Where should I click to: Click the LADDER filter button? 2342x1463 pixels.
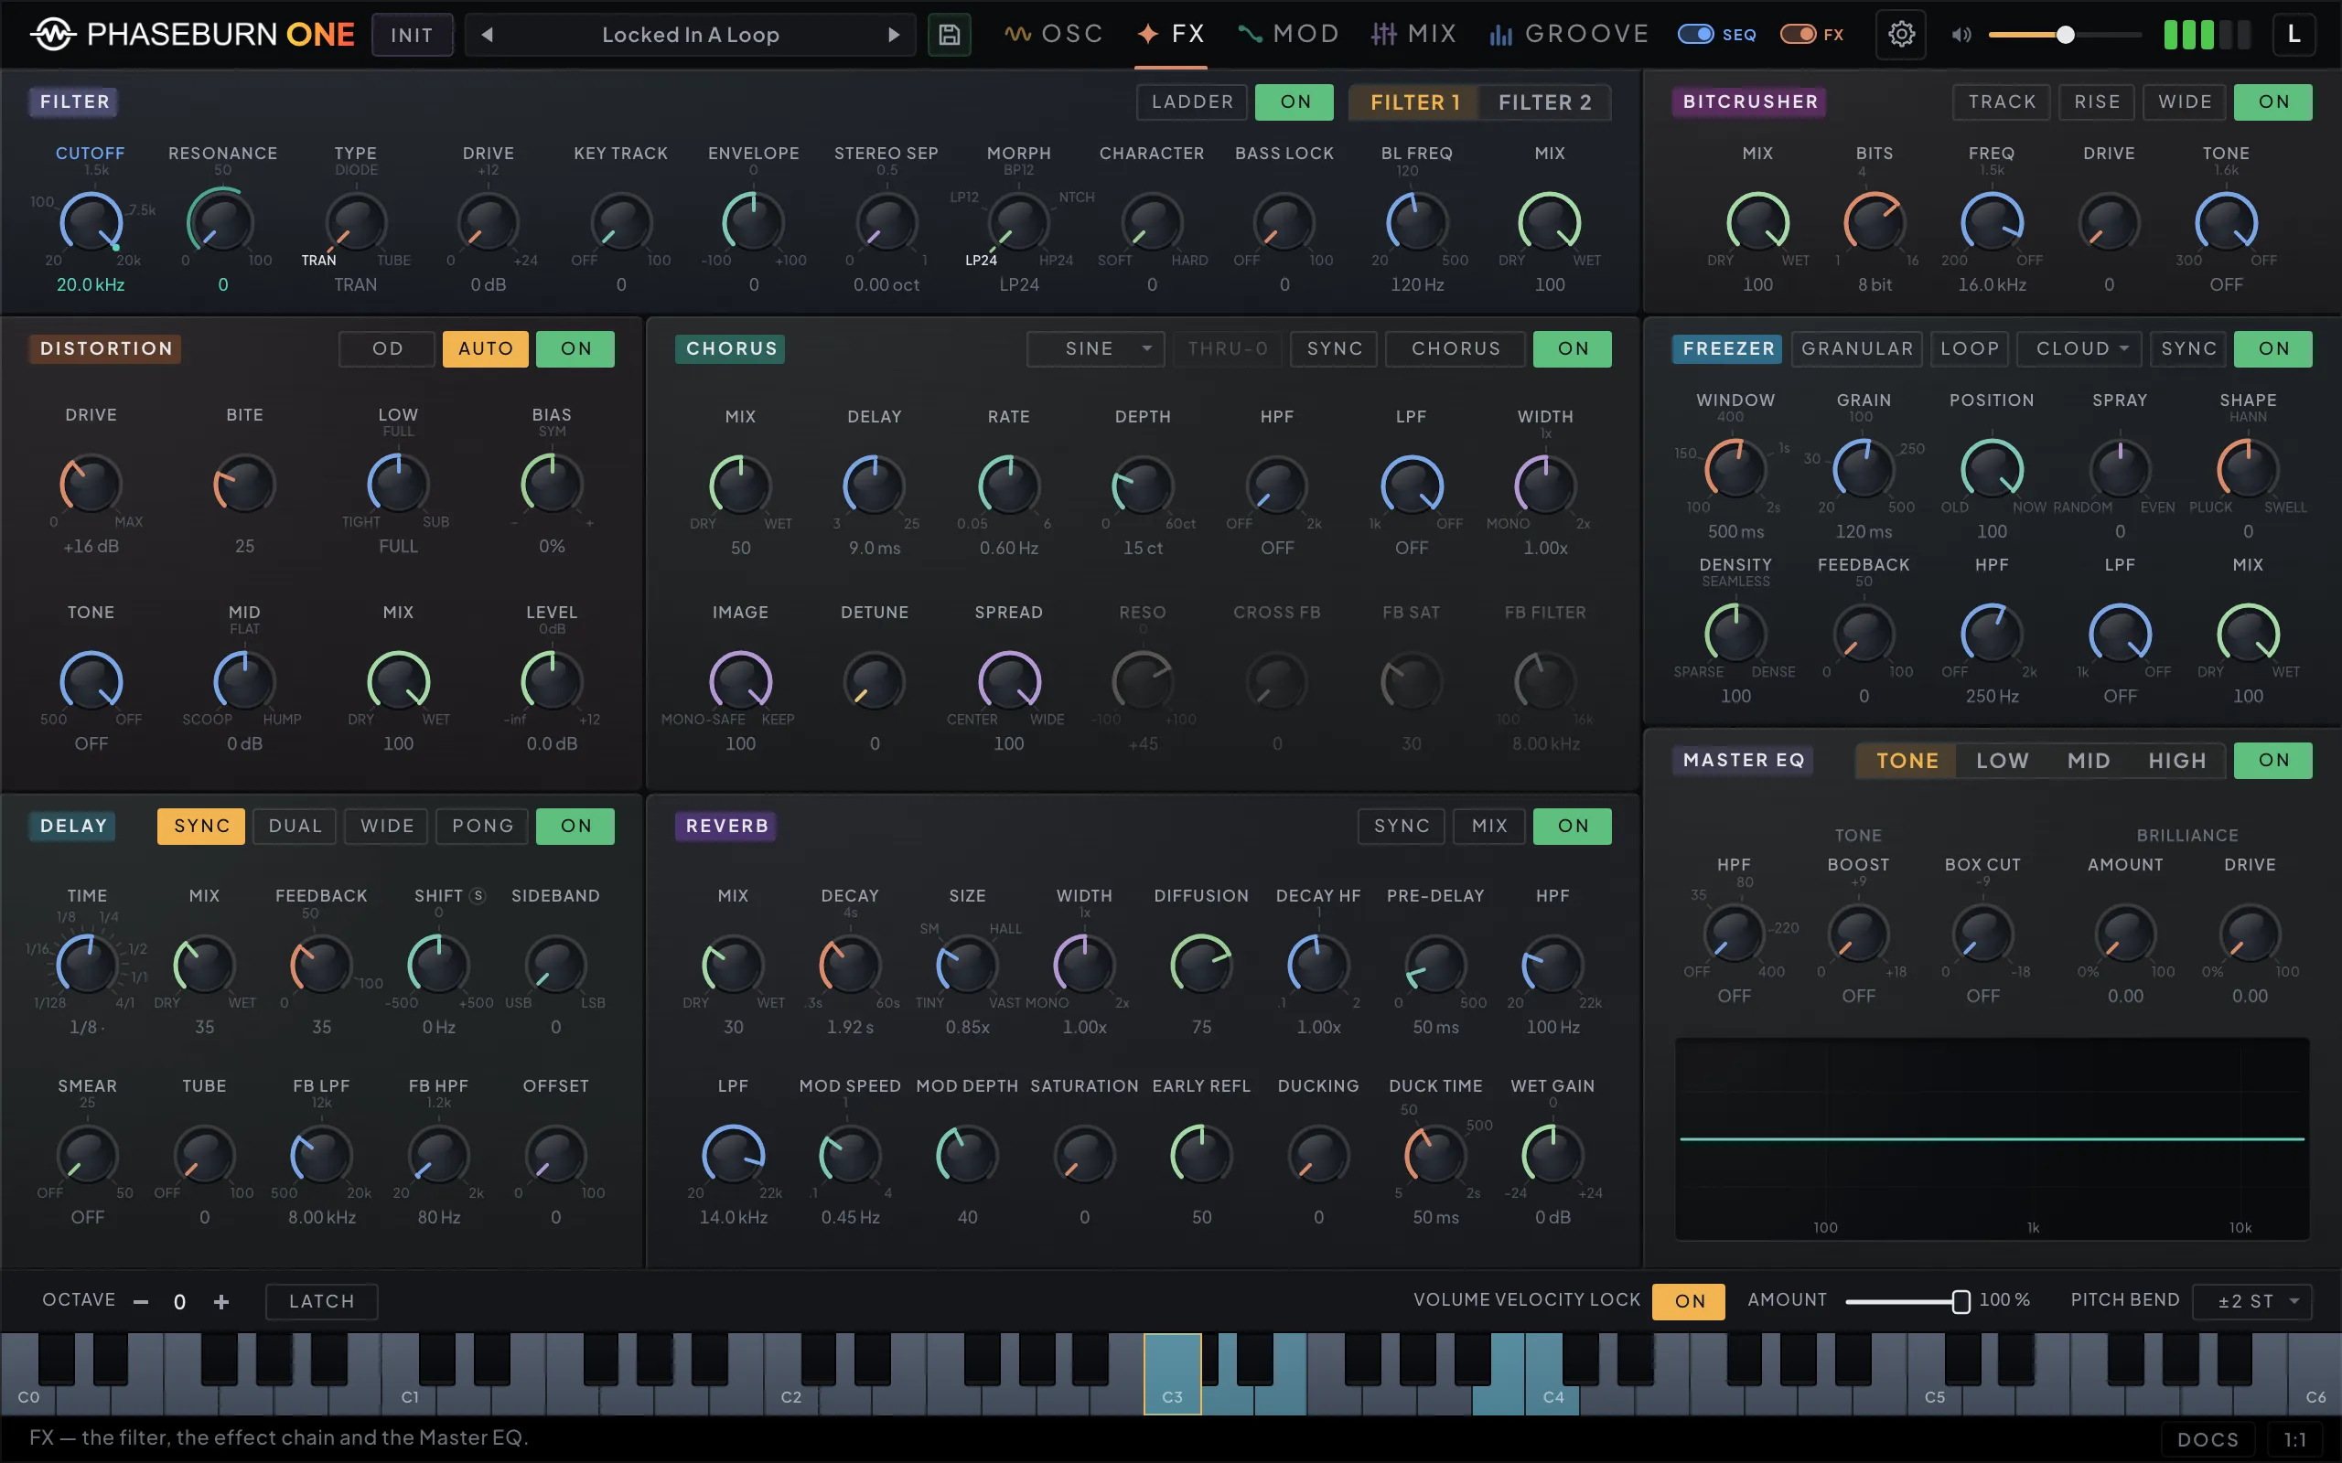tap(1192, 101)
